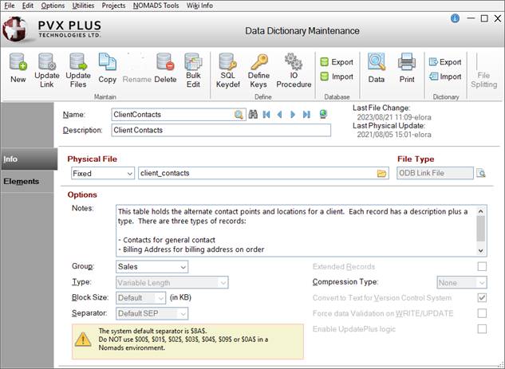Open the SQL Keydef tool
This screenshot has width=505, height=369.
[227, 70]
